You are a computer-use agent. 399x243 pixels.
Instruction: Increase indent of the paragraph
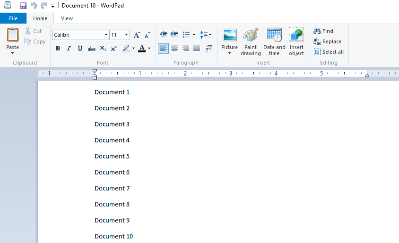(174, 35)
